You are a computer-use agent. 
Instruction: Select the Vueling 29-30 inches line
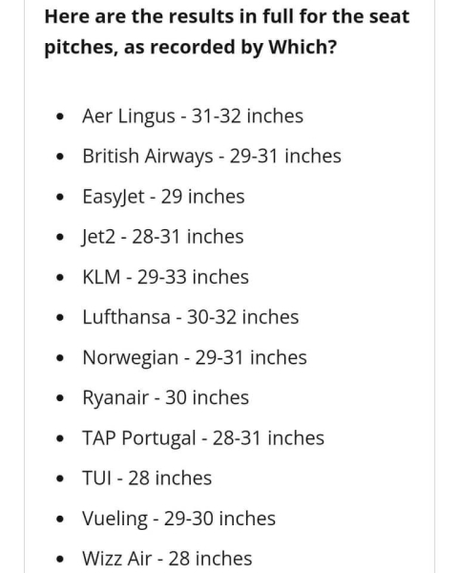pyautogui.click(x=179, y=519)
